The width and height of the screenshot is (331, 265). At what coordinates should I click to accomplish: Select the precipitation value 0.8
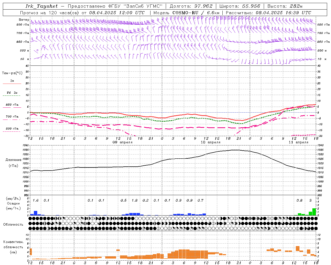299,201
